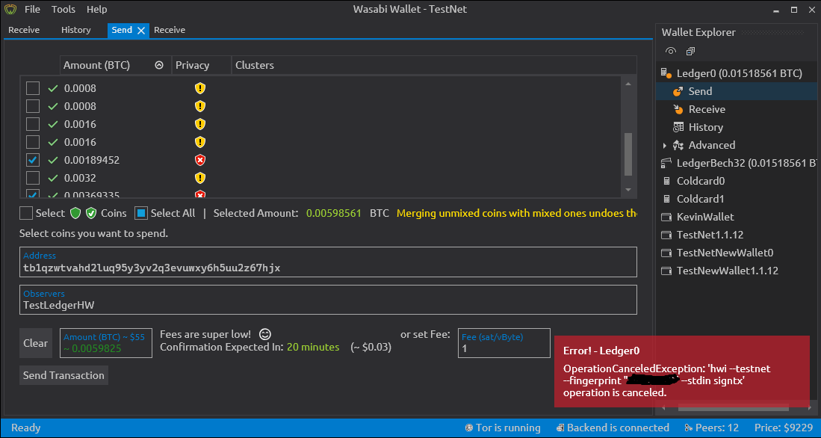Click the collapse-all icon in Wallet Explorer
821x438 pixels.
[x=690, y=51]
